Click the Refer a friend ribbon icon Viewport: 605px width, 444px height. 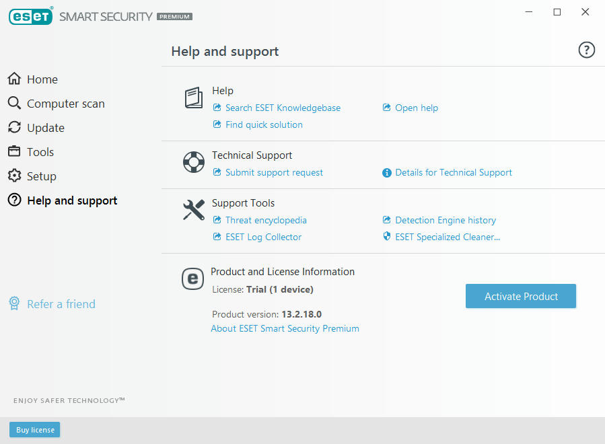(x=14, y=303)
